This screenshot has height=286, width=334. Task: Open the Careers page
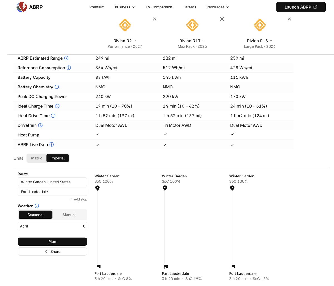(189, 7)
